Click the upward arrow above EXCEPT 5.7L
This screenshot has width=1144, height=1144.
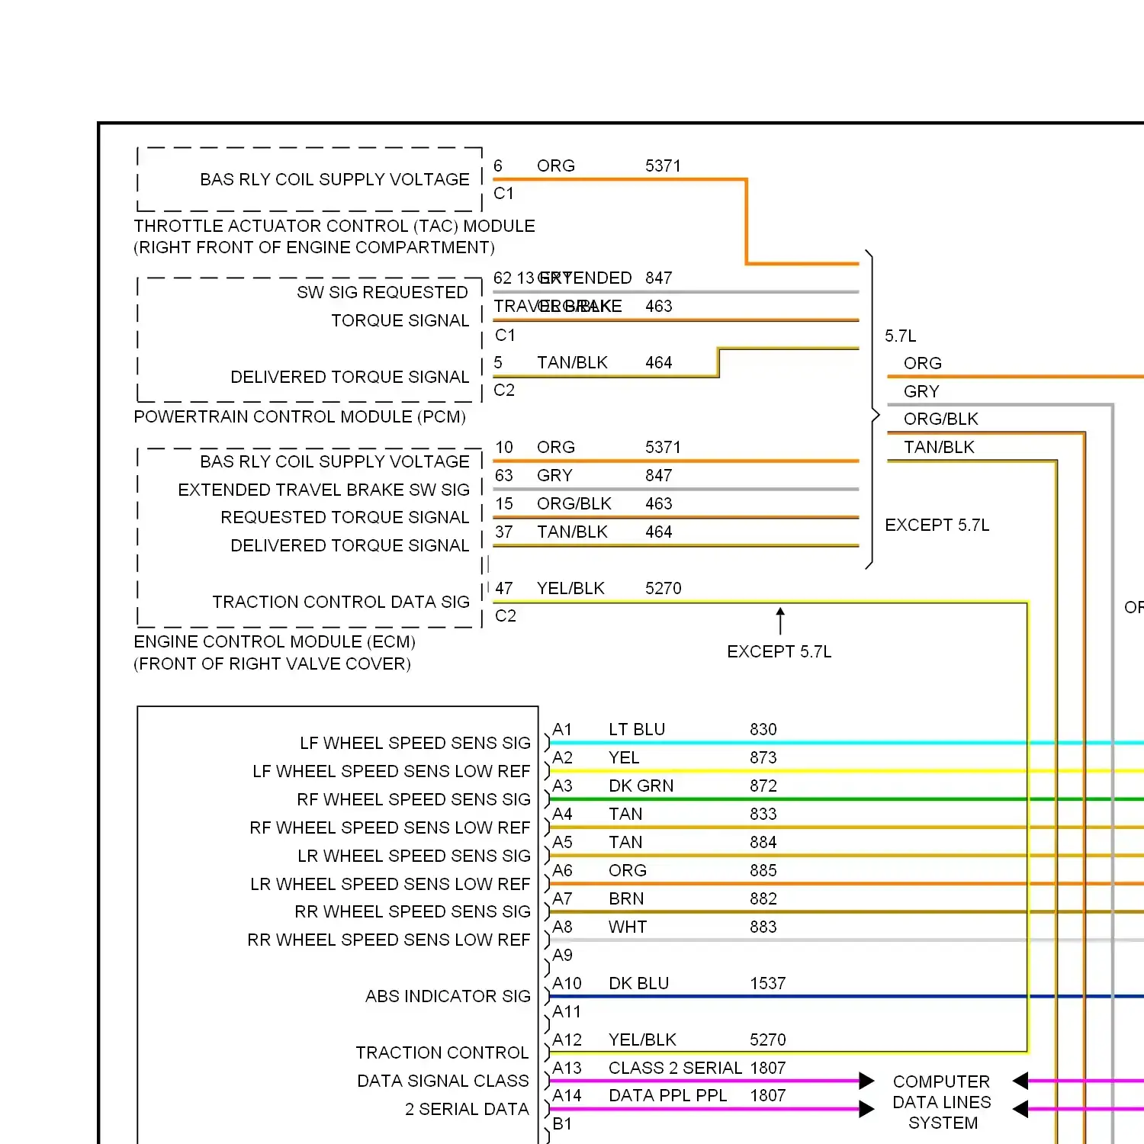pos(779,621)
